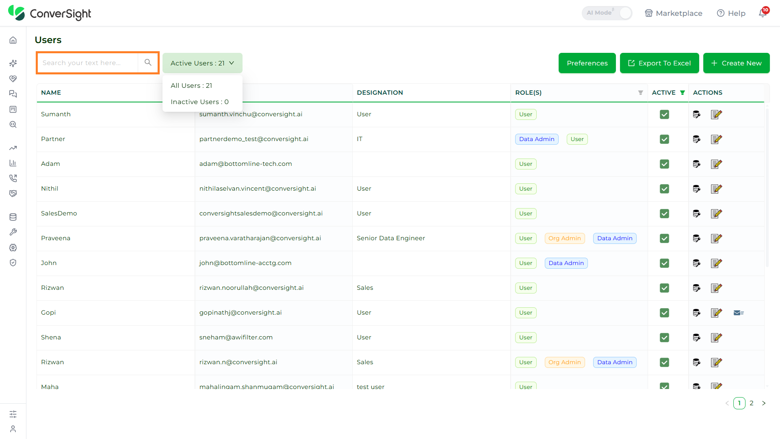
Task: Open the sliders icon at sidebar bottom
Action: click(13, 414)
